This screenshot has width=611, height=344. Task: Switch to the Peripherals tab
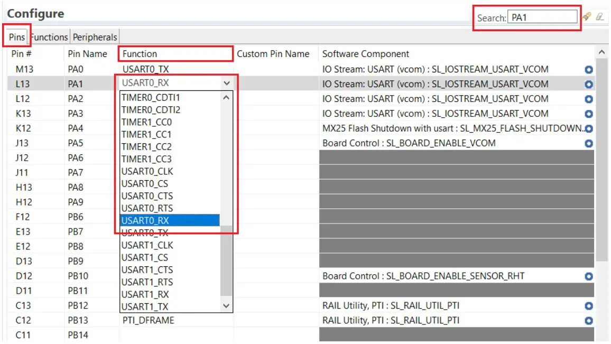(x=95, y=37)
